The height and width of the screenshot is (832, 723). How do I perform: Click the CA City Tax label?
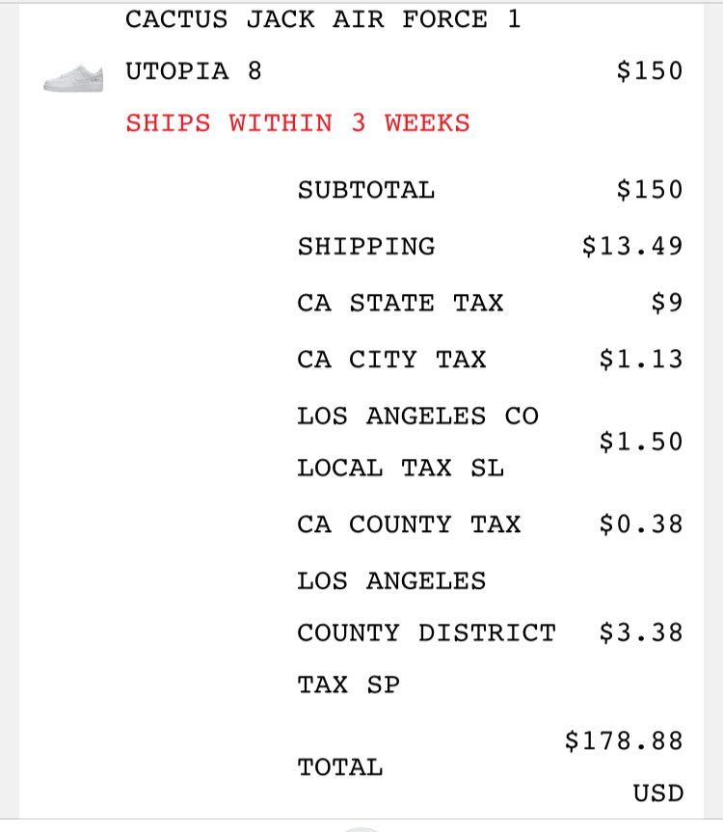pos(391,360)
